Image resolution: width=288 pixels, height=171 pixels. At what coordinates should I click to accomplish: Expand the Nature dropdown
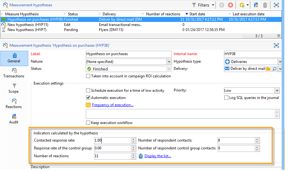pos(169,62)
